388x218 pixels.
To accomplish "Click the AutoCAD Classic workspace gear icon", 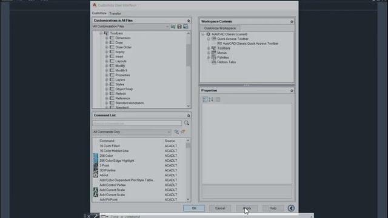I will point(208,34).
